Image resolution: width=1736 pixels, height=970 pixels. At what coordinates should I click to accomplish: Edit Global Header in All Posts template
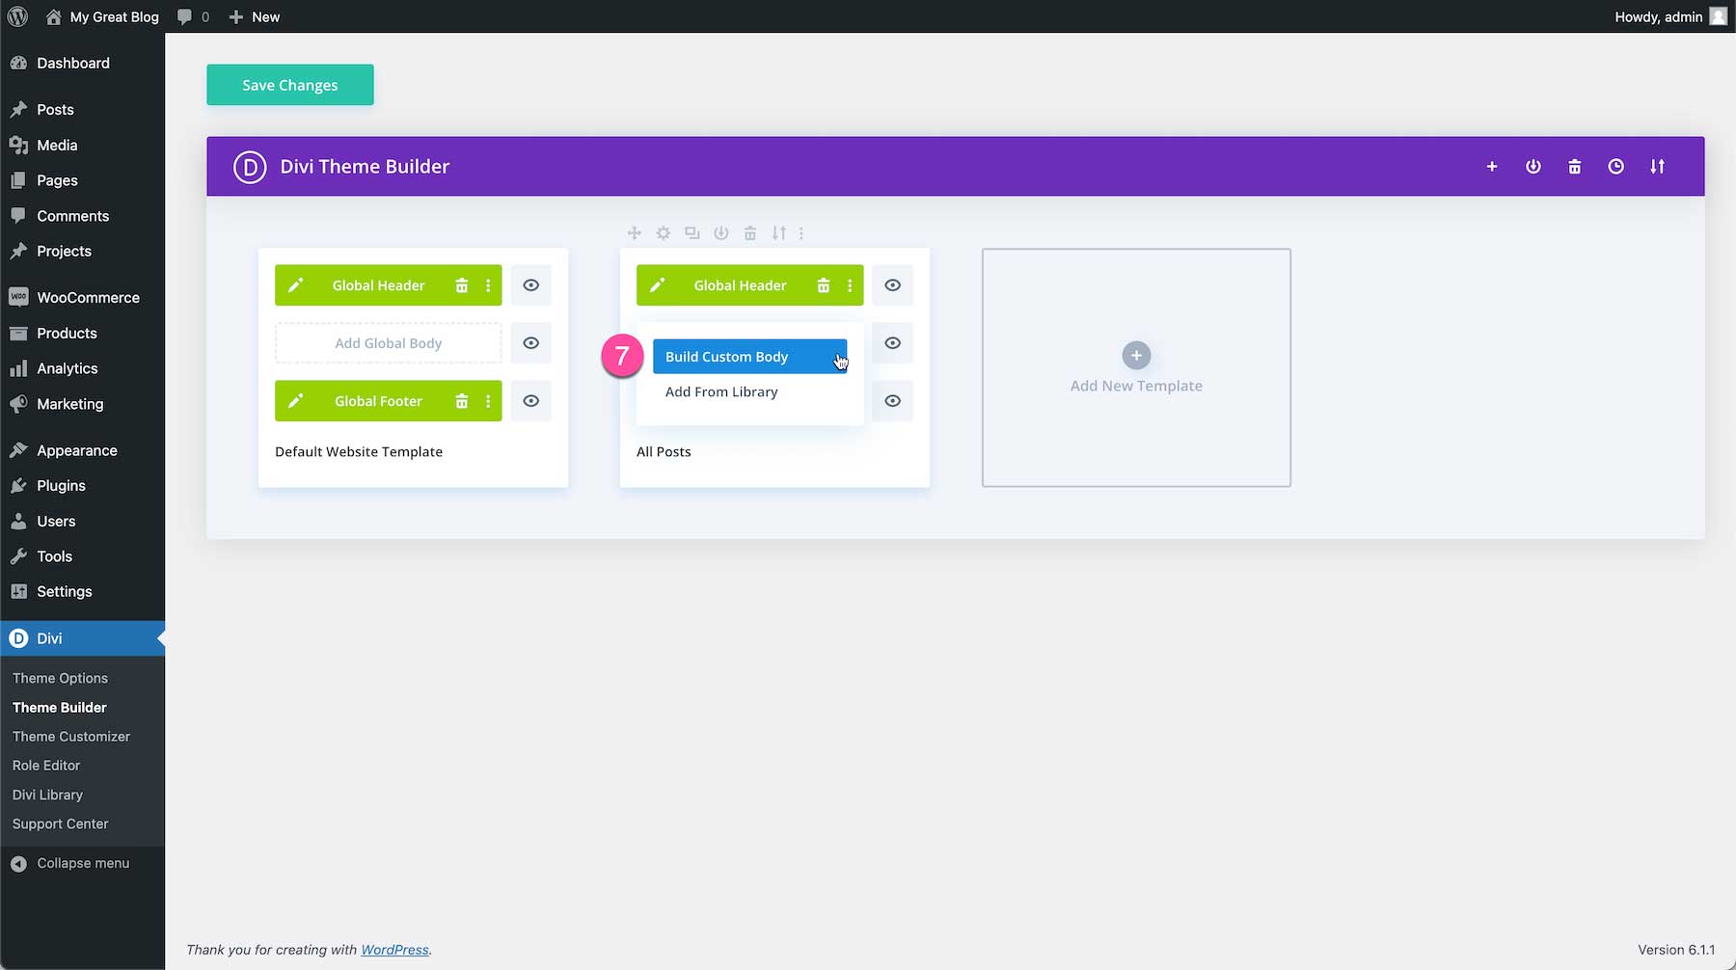point(658,285)
